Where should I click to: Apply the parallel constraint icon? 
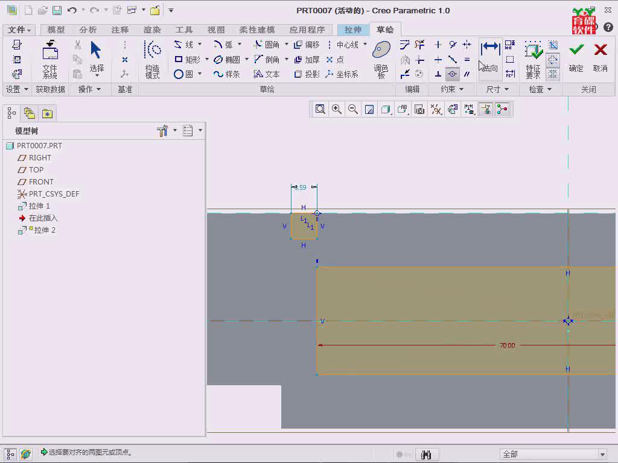pos(467,74)
